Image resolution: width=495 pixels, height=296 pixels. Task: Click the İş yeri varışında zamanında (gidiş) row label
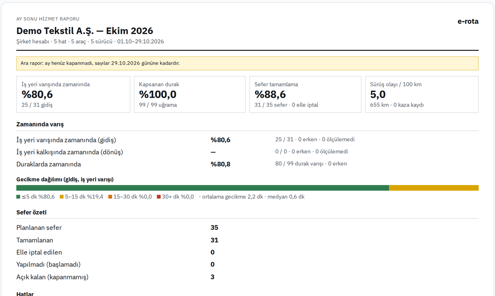[66, 140]
